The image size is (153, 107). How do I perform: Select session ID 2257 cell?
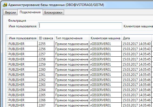[x=46, y=54]
